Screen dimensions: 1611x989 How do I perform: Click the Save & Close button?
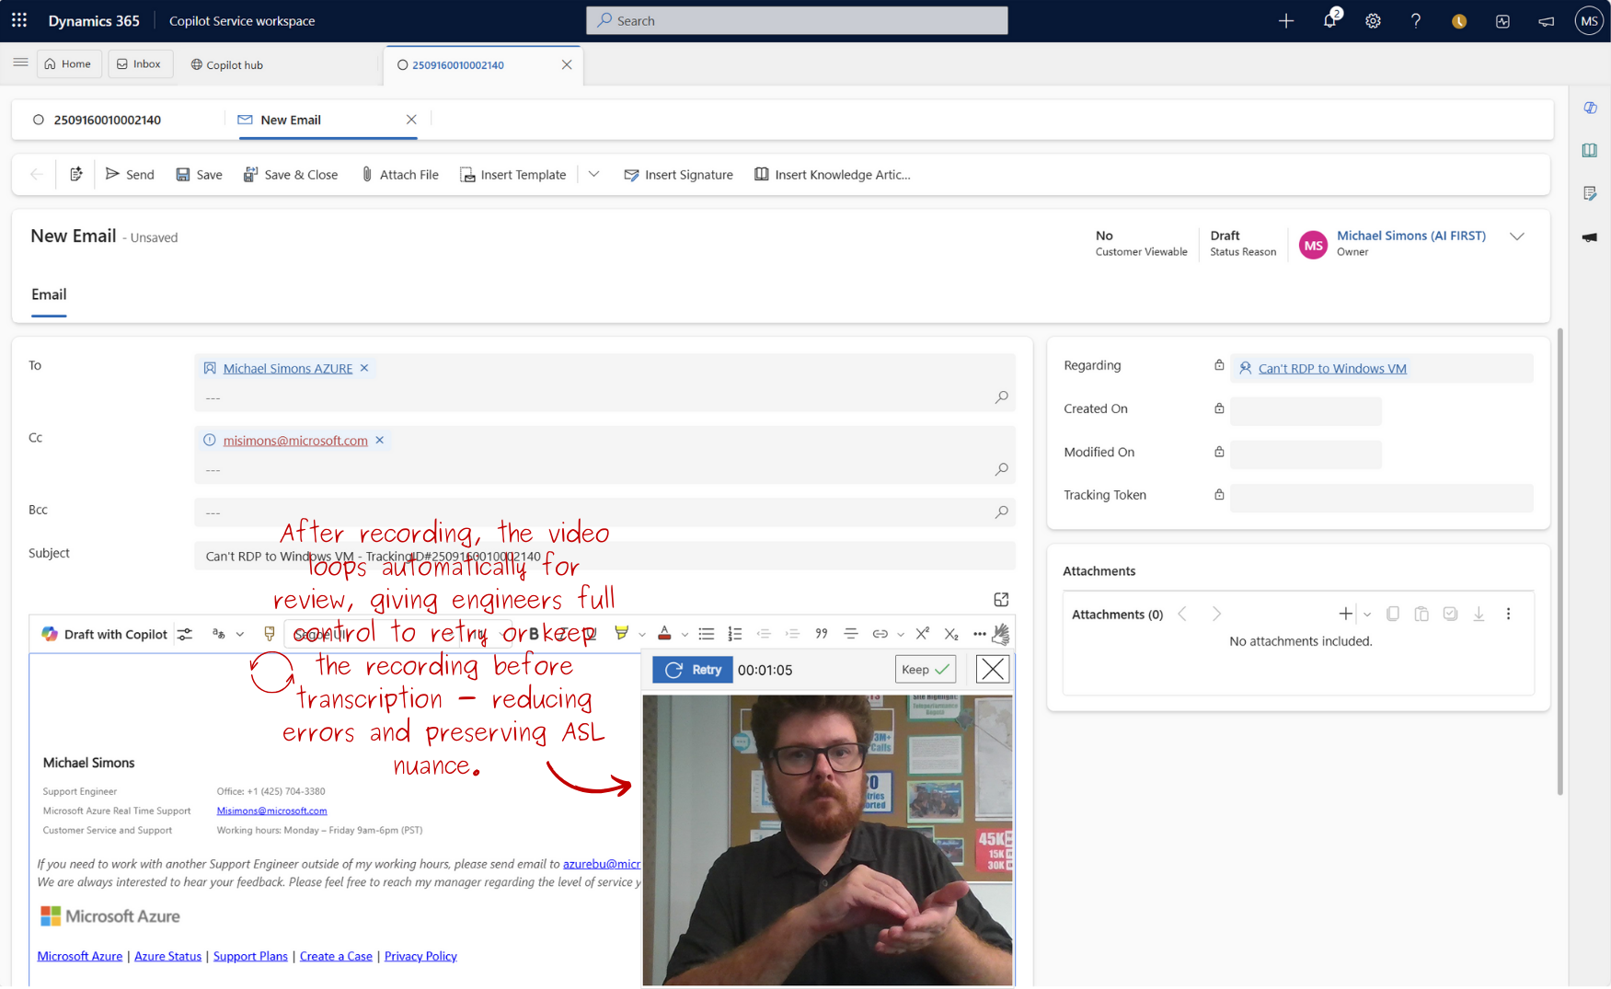coord(291,174)
